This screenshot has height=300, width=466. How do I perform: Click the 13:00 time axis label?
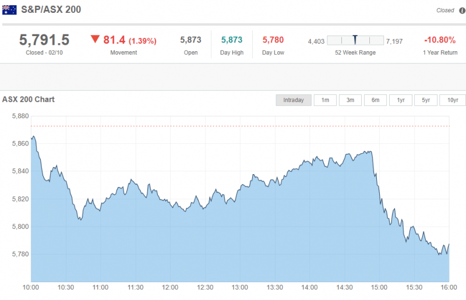coord(240,288)
